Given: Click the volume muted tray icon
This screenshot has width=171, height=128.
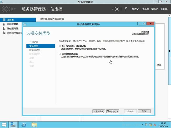Looking at the screenshot, I should (x=154, y=125).
